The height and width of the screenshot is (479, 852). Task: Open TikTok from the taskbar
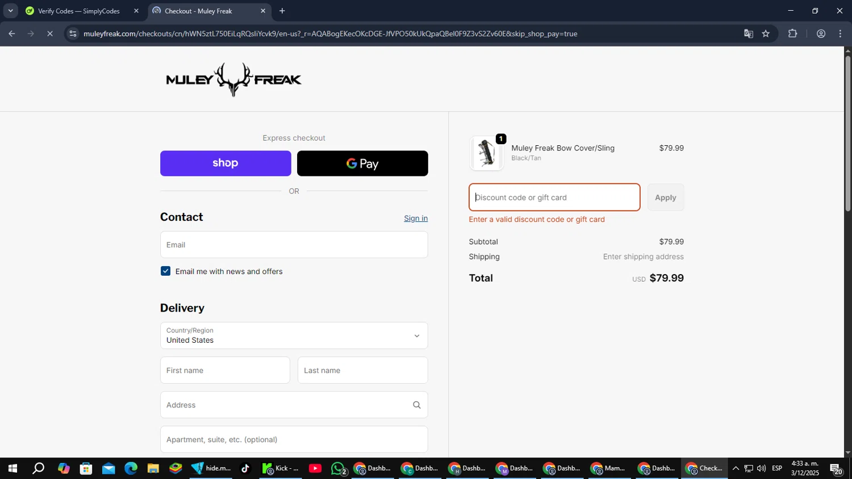(x=245, y=468)
